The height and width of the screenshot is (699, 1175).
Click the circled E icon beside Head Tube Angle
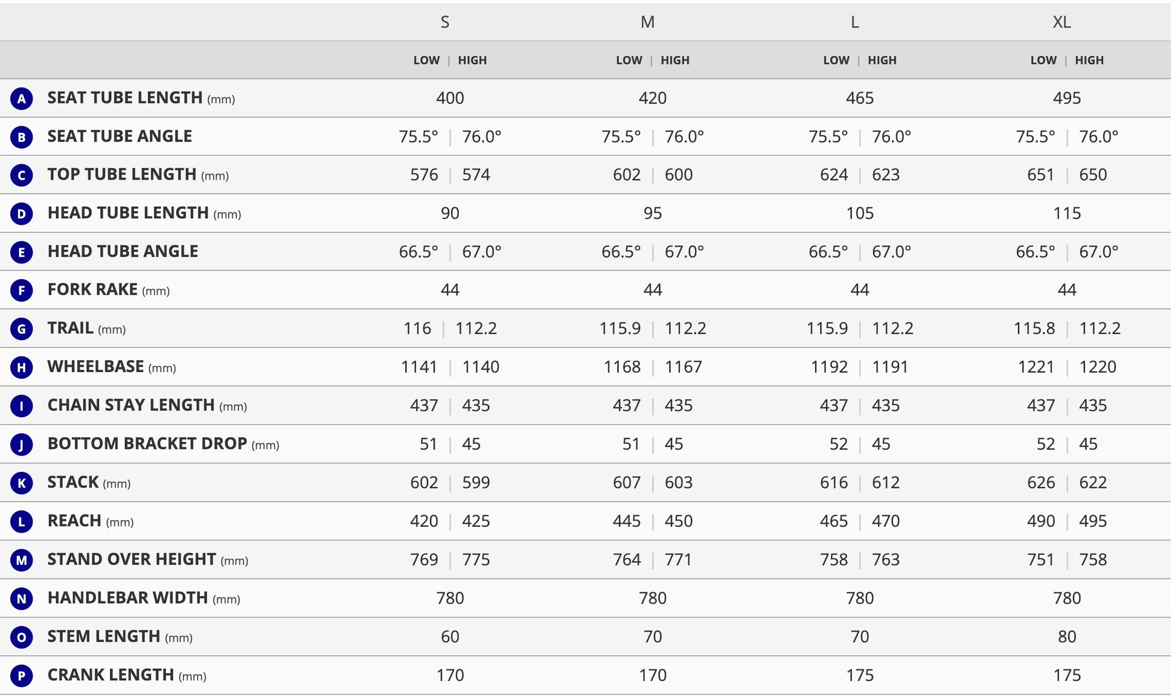(x=22, y=252)
